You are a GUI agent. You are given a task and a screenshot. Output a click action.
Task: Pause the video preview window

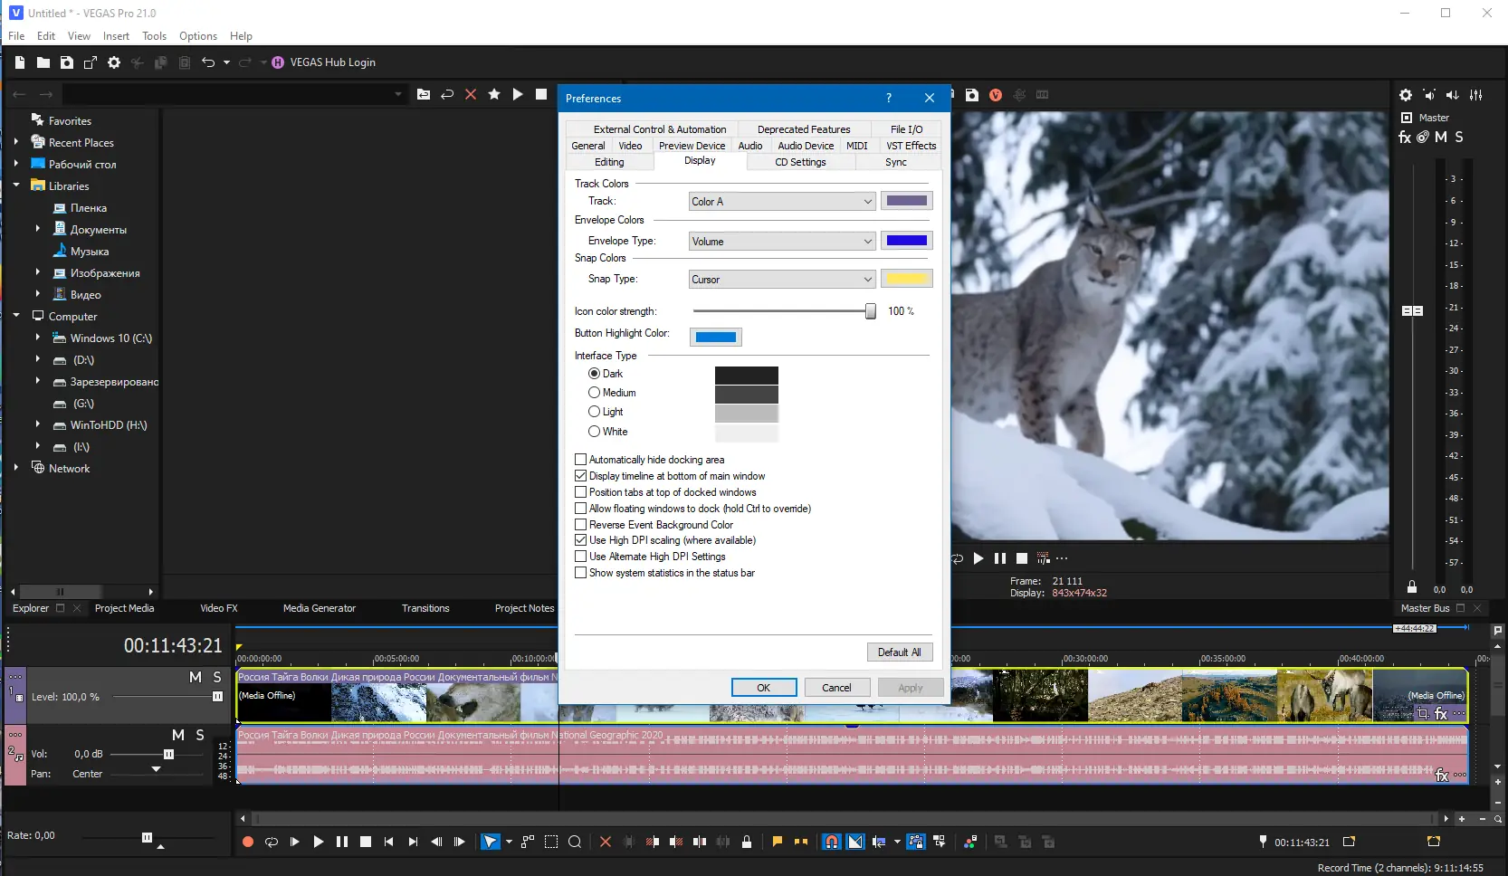[1000, 558]
